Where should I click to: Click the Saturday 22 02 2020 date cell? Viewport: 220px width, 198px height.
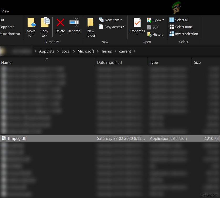pos(121,138)
